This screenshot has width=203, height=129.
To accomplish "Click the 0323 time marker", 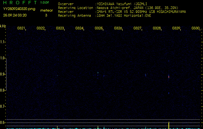I will point(60,28).
